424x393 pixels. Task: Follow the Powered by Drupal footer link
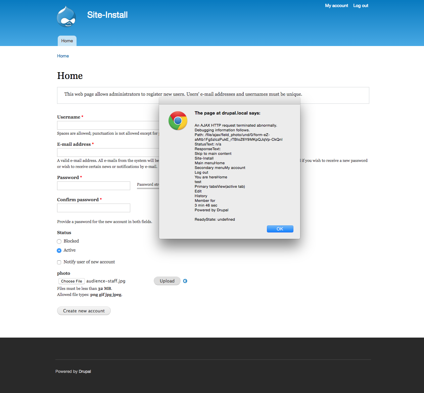pos(85,371)
